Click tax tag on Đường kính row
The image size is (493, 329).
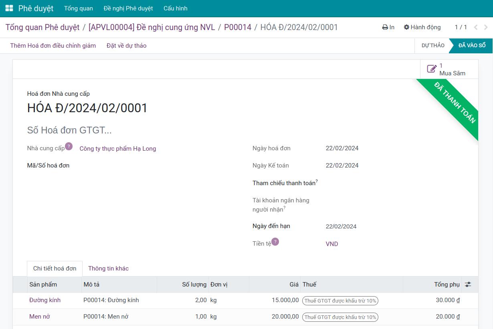click(340, 301)
